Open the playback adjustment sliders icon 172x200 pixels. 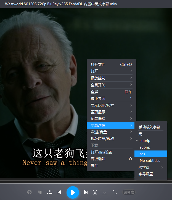tap(49, 192)
